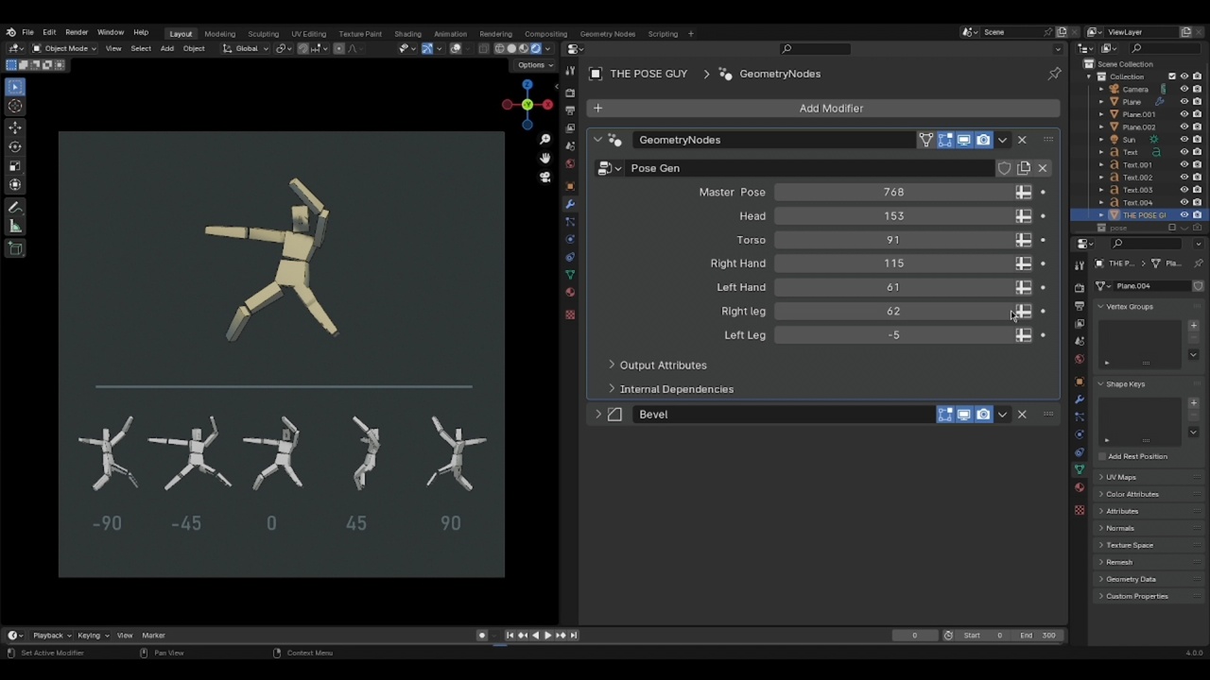Select the Measure tool
Image resolution: width=1210 pixels, height=680 pixels.
pyautogui.click(x=15, y=226)
